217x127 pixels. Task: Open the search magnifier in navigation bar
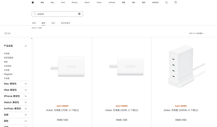click(166, 2)
